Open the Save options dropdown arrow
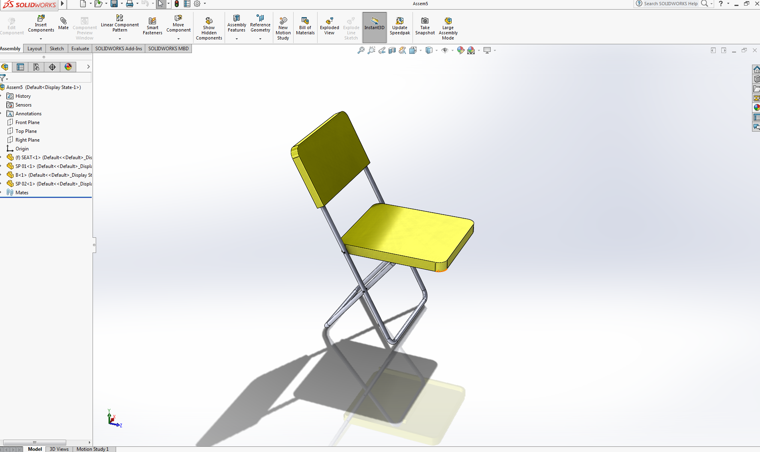760x452 pixels. [122, 4]
